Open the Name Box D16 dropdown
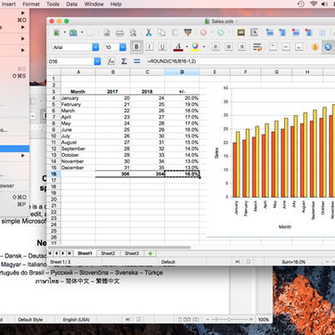Viewport: 335px width, 335px height. pyautogui.click(x=97, y=61)
